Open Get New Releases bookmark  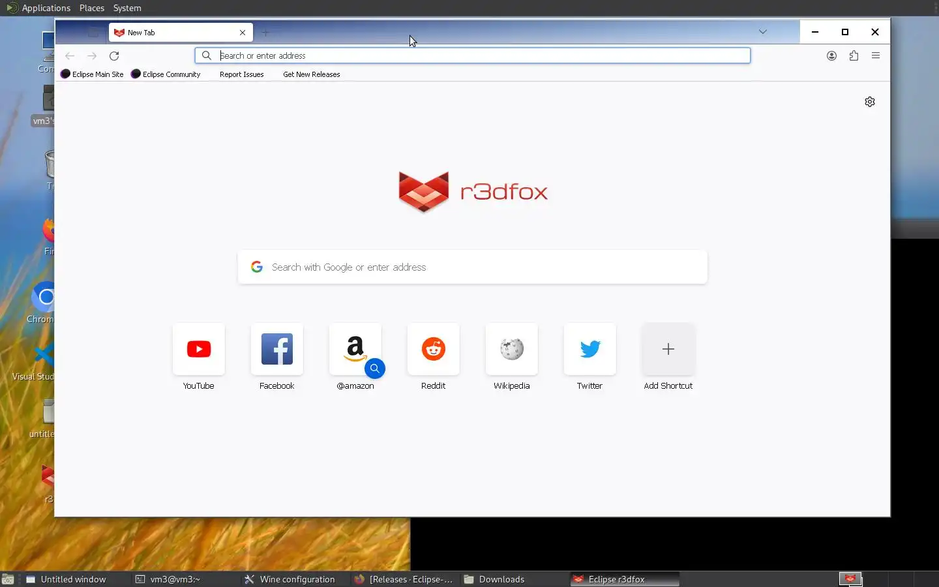tap(312, 74)
